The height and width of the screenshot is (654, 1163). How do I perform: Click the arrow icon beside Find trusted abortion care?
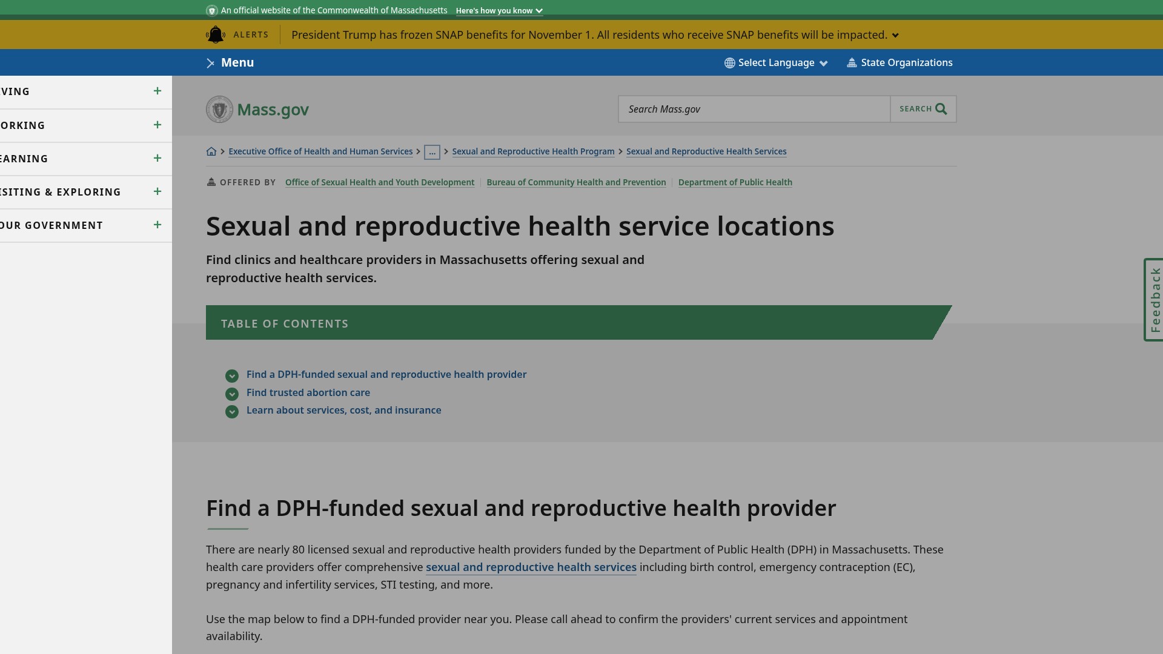click(232, 394)
